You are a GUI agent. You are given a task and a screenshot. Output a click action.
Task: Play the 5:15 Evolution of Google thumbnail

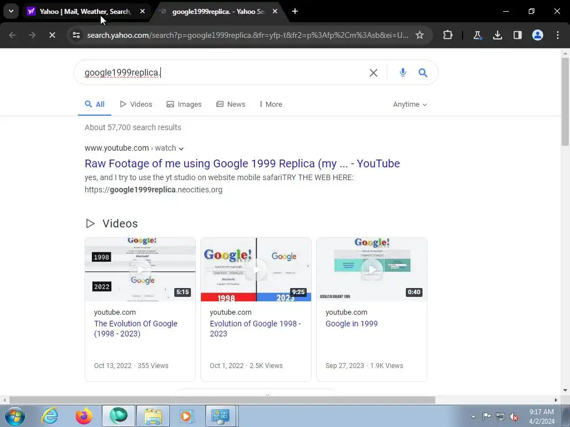coord(140,270)
